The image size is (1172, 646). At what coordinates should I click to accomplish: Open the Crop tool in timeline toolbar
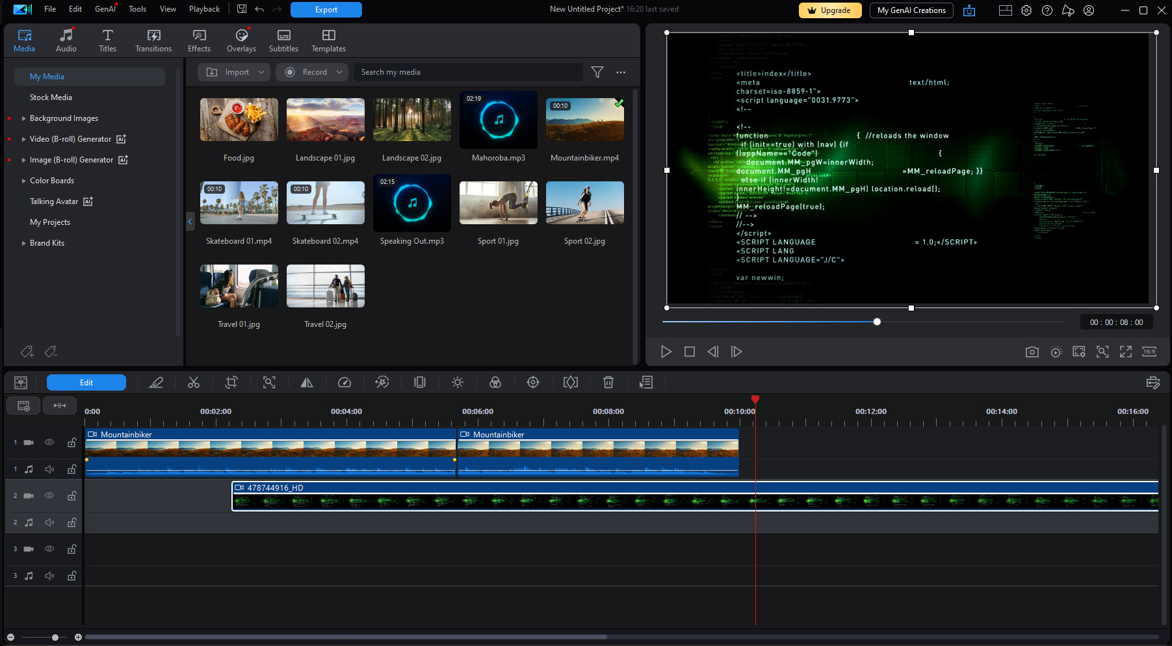[231, 382]
